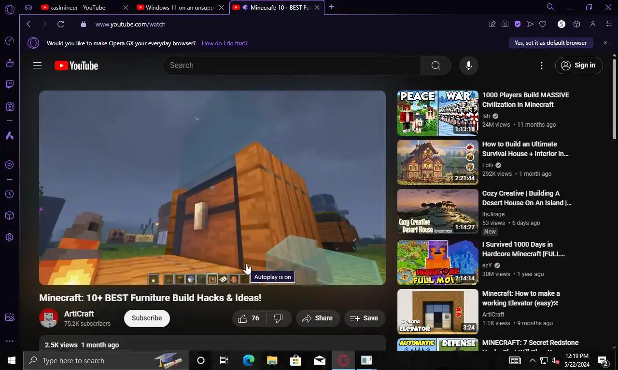Click 'How do I do that?' link
The width and height of the screenshot is (618, 370).
pos(225,43)
